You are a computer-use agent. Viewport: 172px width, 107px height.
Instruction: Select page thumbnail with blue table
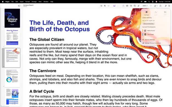point(12,97)
